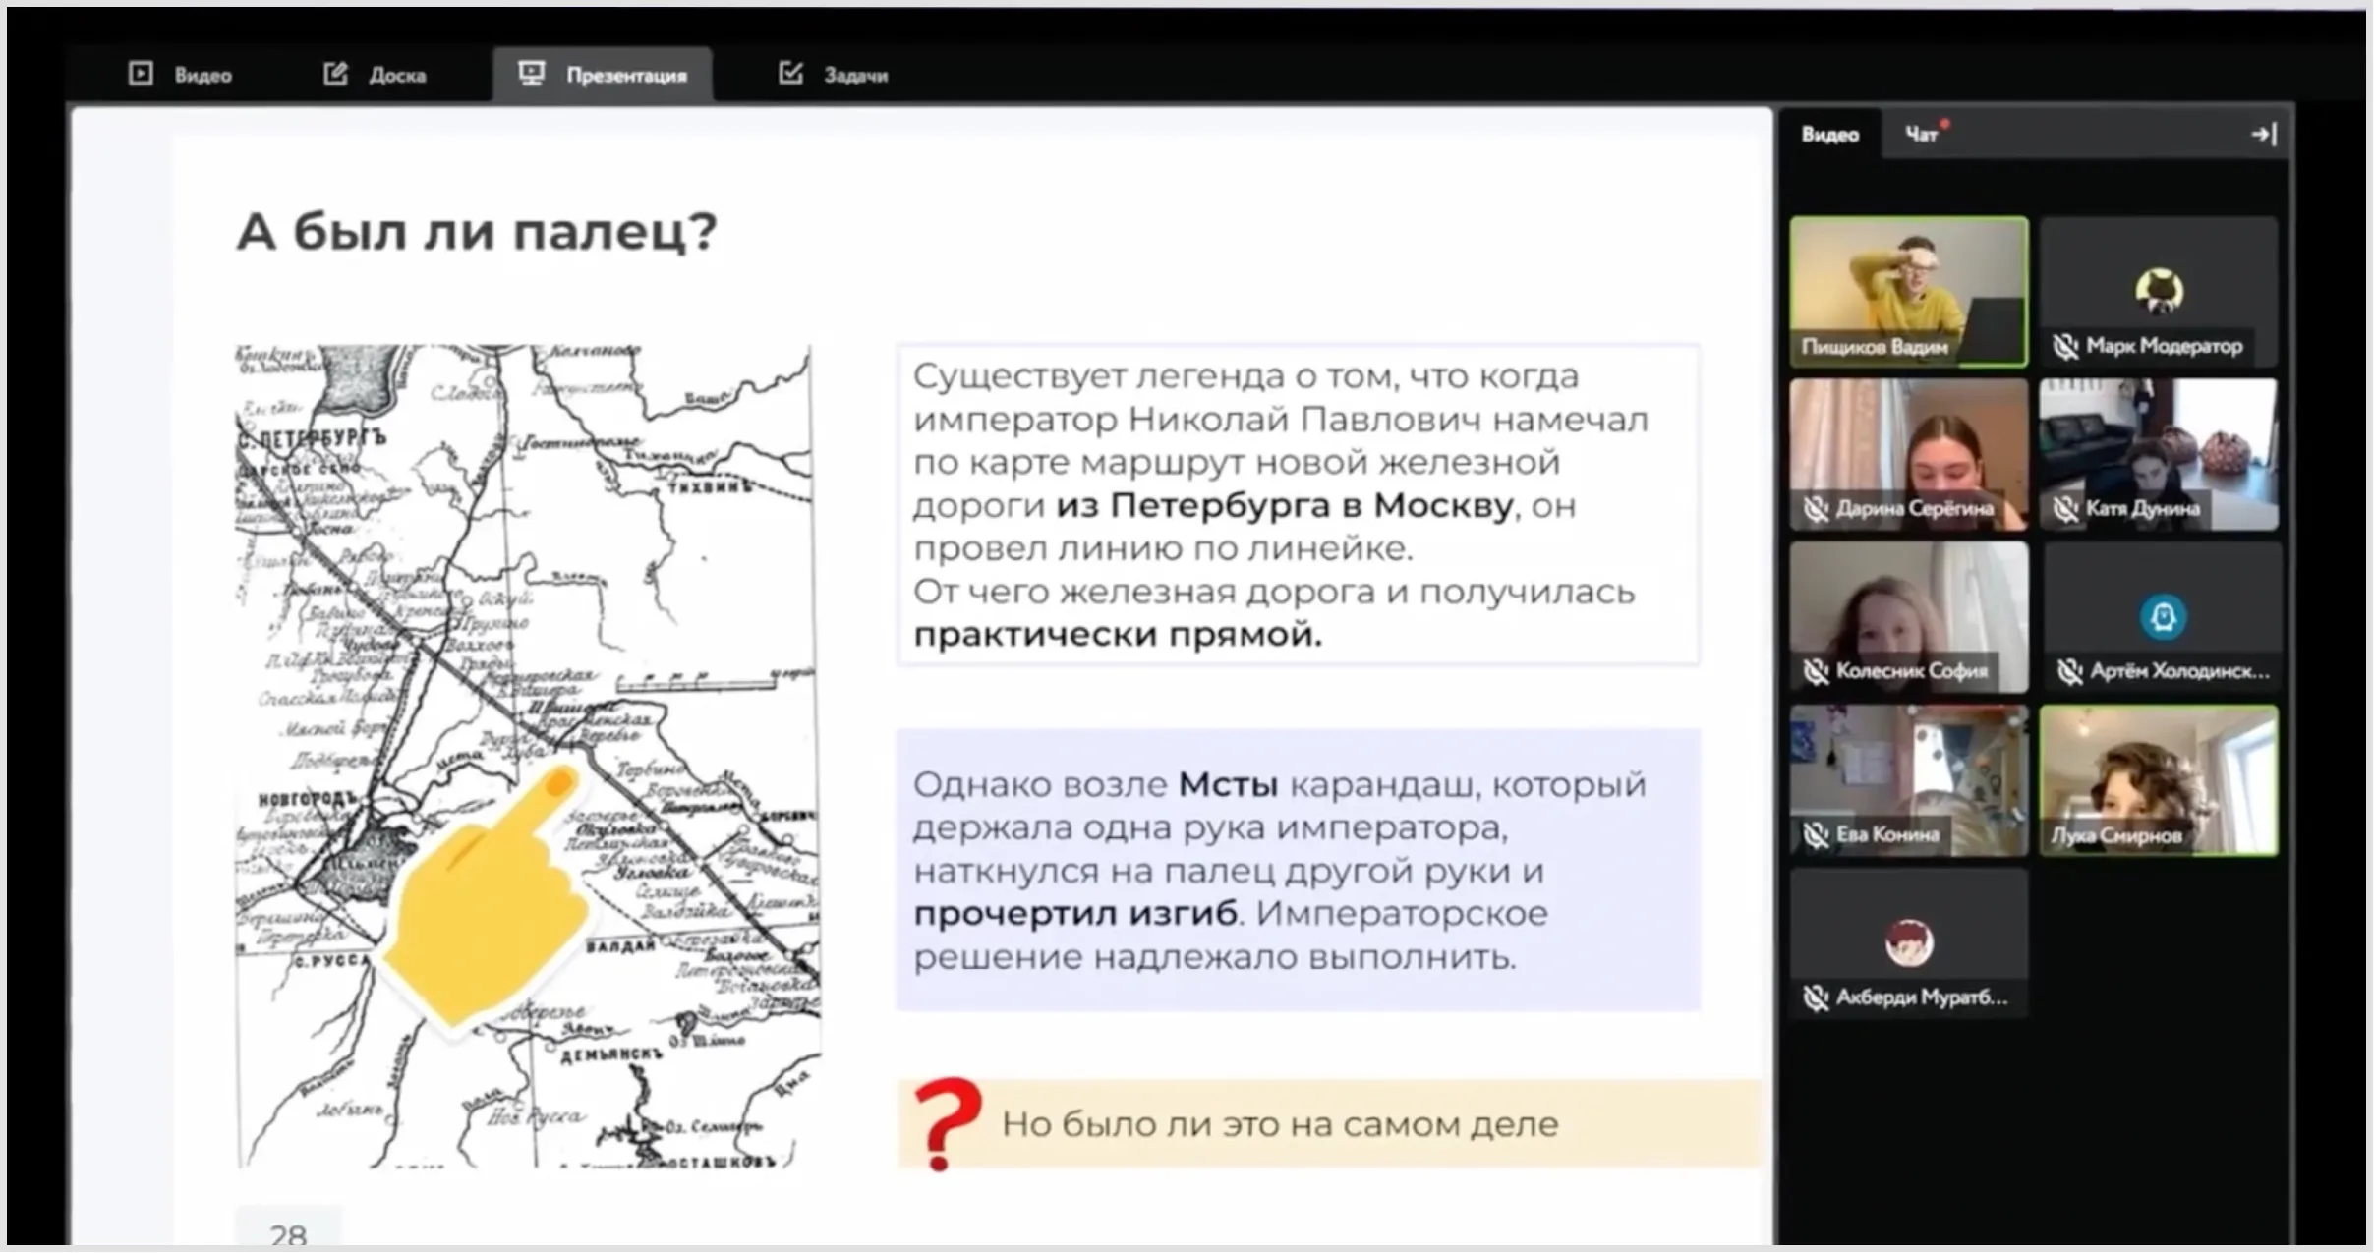The height and width of the screenshot is (1253, 2374).
Task: Open the Доска tab label
Action: coord(397,75)
